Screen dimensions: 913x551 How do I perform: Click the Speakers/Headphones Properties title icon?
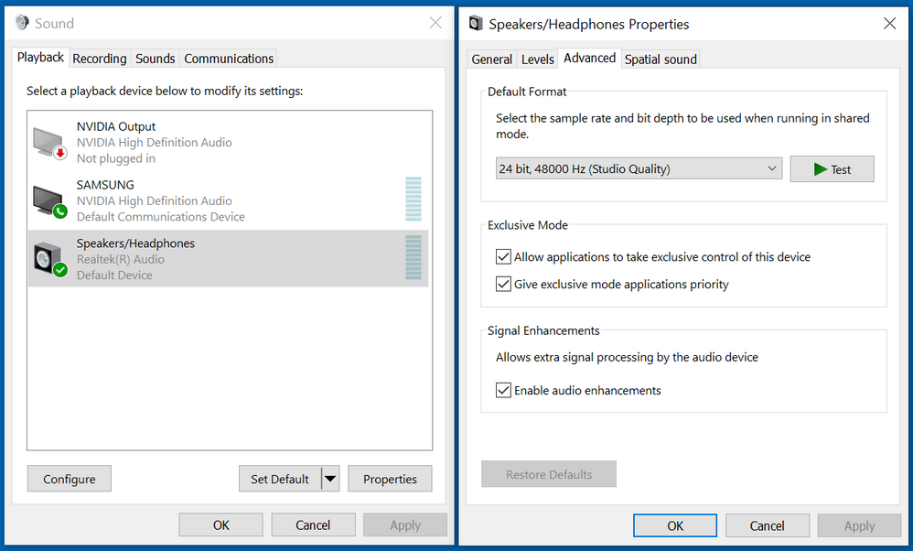(x=476, y=23)
